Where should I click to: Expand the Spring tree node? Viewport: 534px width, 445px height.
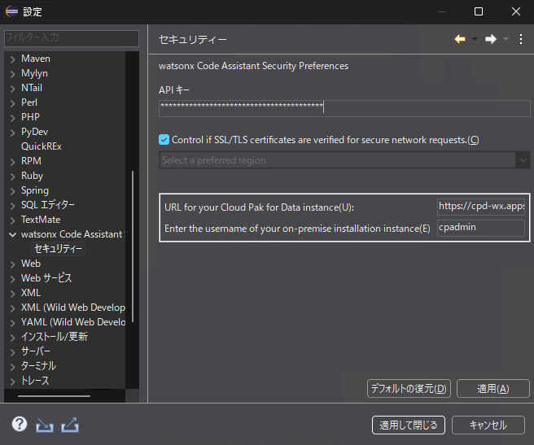pos(12,191)
